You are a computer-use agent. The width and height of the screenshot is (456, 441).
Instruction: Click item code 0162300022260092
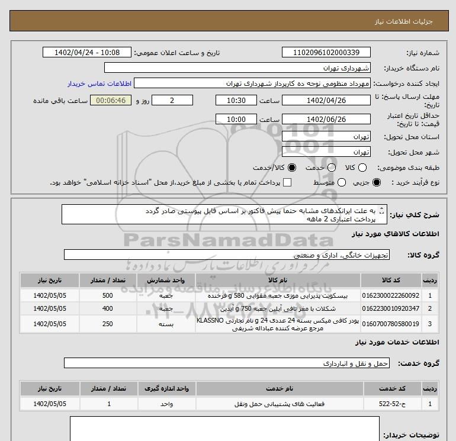tap(391, 295)
